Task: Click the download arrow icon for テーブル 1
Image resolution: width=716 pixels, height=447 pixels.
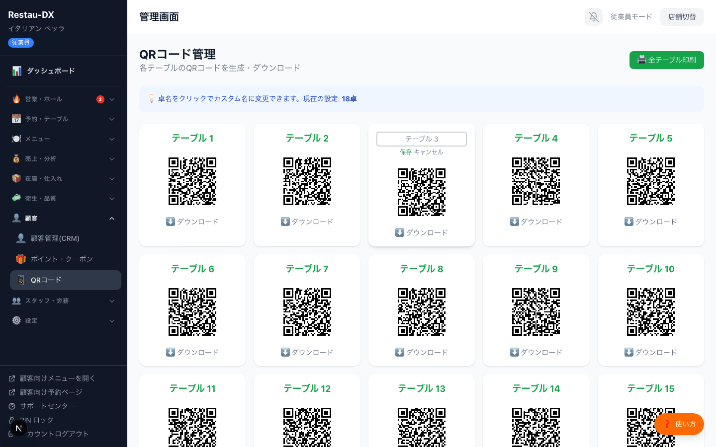Action: (x=171, y=222)
